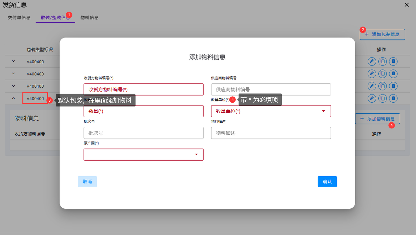Switch to 物料信息 tab
This screenshot has height=235, width=416.
[x=89, y=18]
